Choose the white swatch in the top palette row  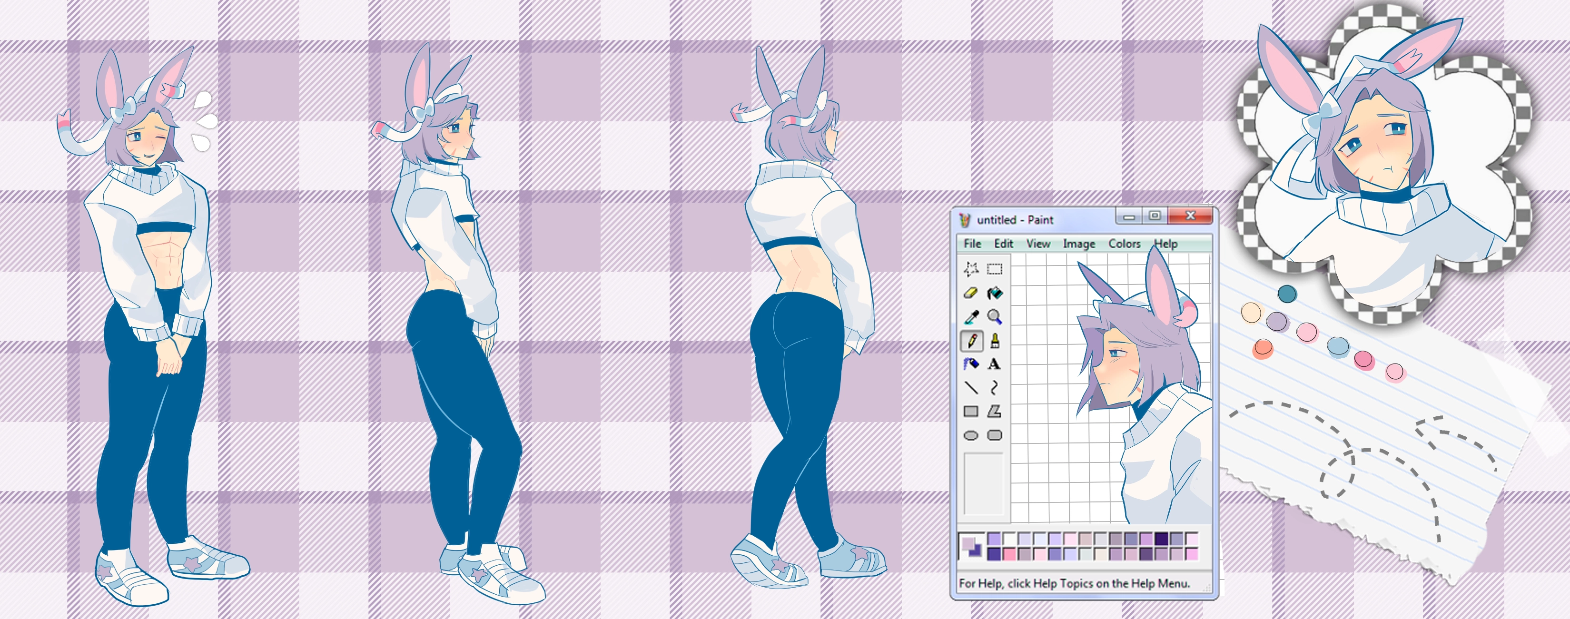[x=1010, y=539]
